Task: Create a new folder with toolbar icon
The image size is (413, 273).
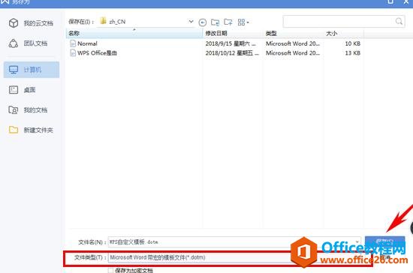Action: [228, 22]
